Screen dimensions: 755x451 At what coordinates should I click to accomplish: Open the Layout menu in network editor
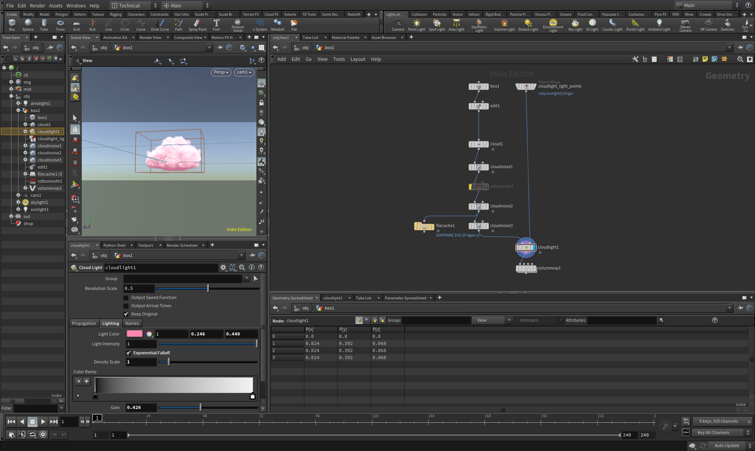click(x=358, y=59)
